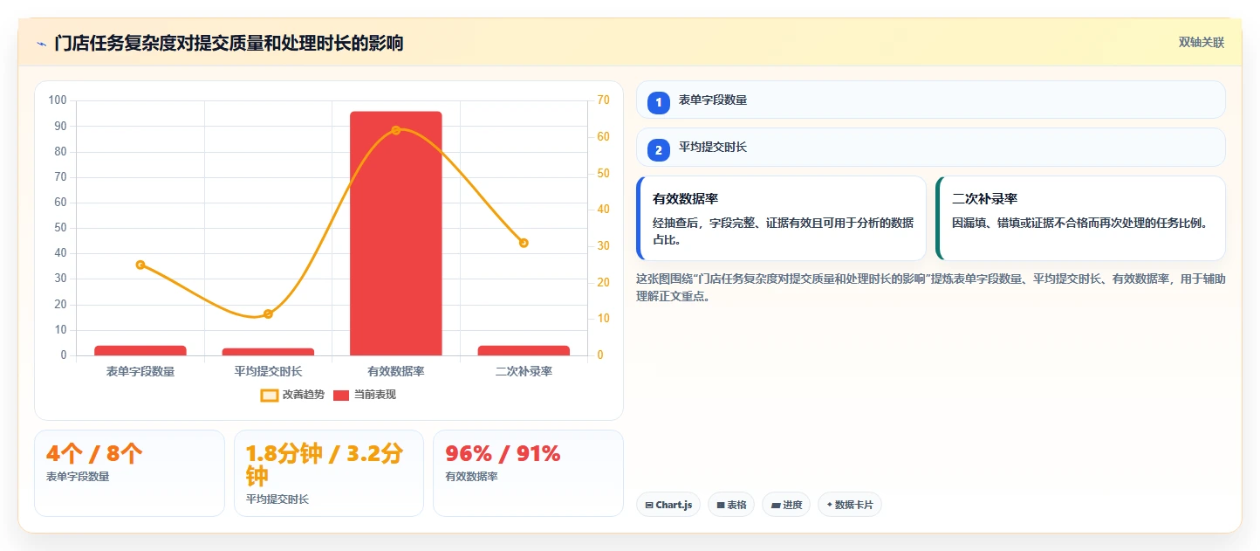Click the 数据卡片 tag
Viewport: 1260px width, 551px height.
tap(850, 505)
